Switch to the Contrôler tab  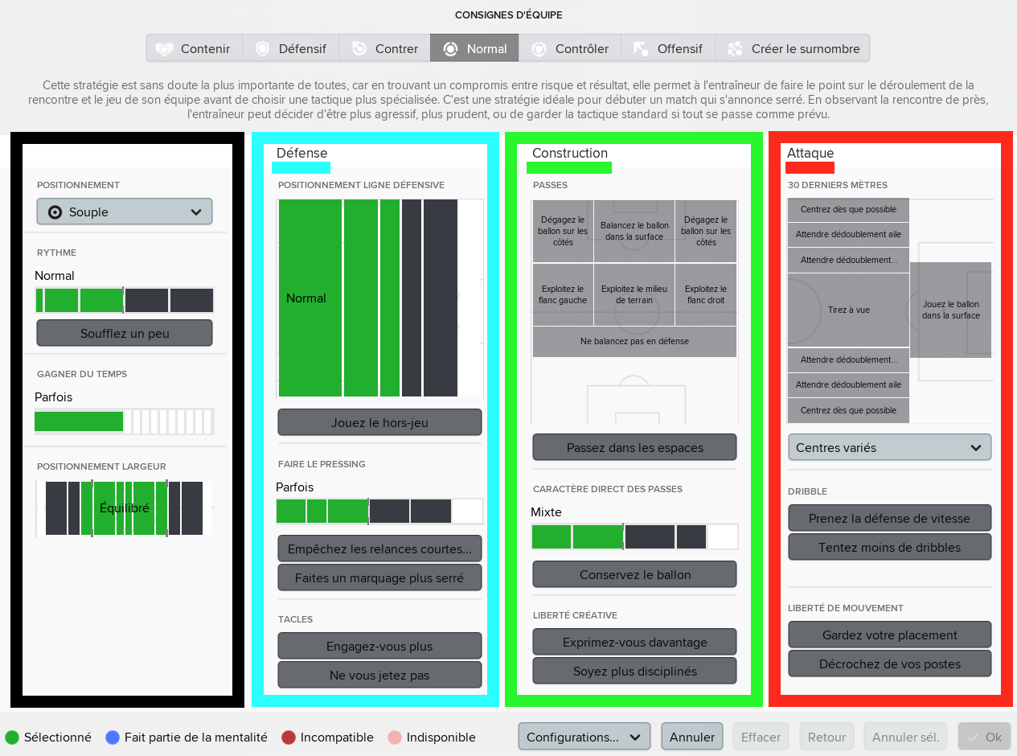[x=570, y=48]
